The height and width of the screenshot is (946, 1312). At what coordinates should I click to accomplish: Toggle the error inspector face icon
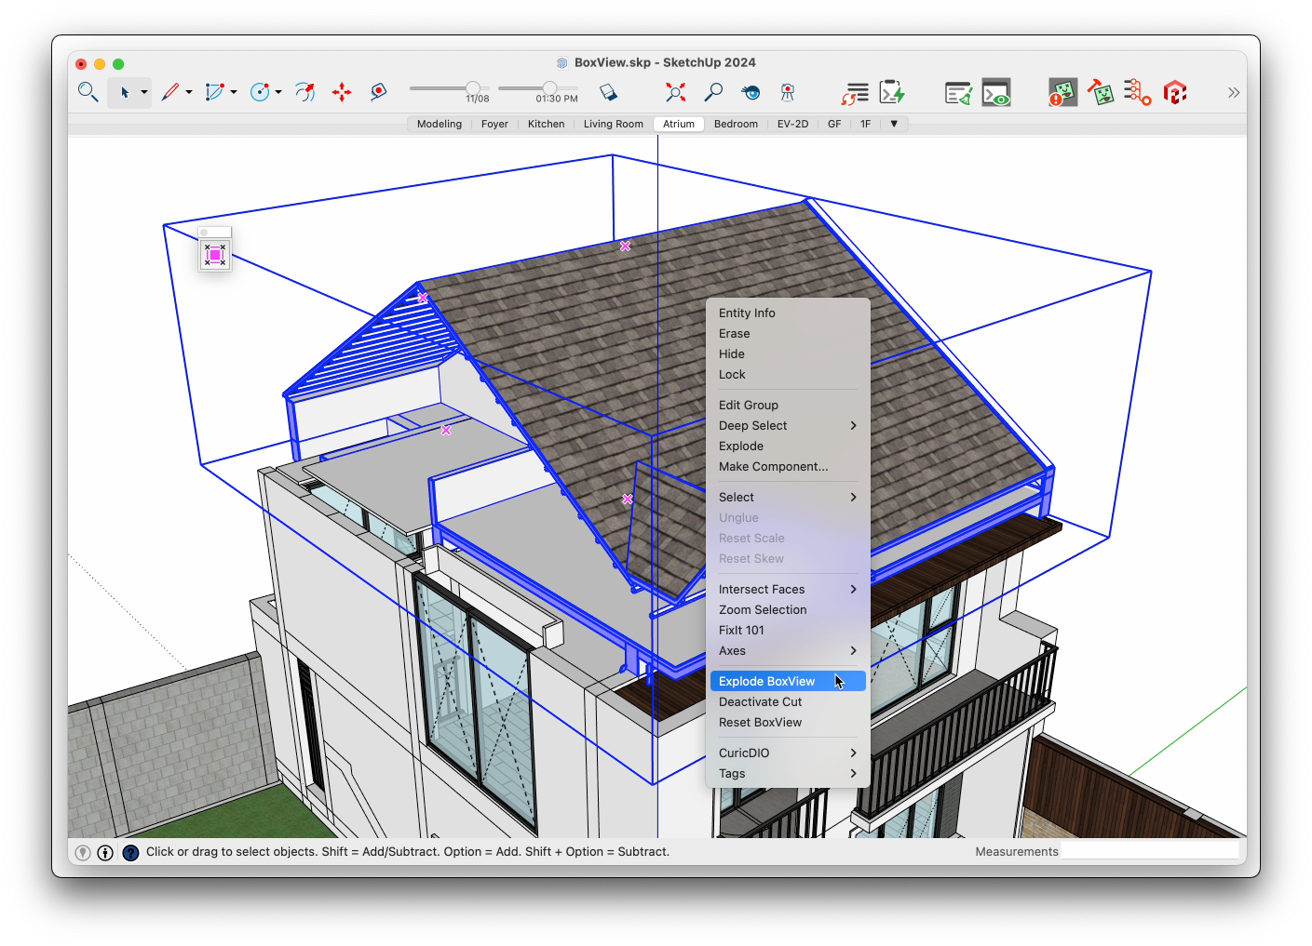coord(1062,93)
